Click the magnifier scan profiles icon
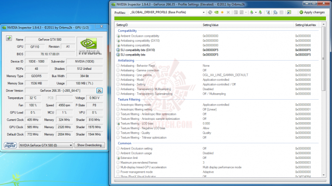This screenshot has width=332, height=186. 275,12
